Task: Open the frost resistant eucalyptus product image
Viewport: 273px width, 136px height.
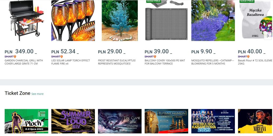Action: coord(120,21)
